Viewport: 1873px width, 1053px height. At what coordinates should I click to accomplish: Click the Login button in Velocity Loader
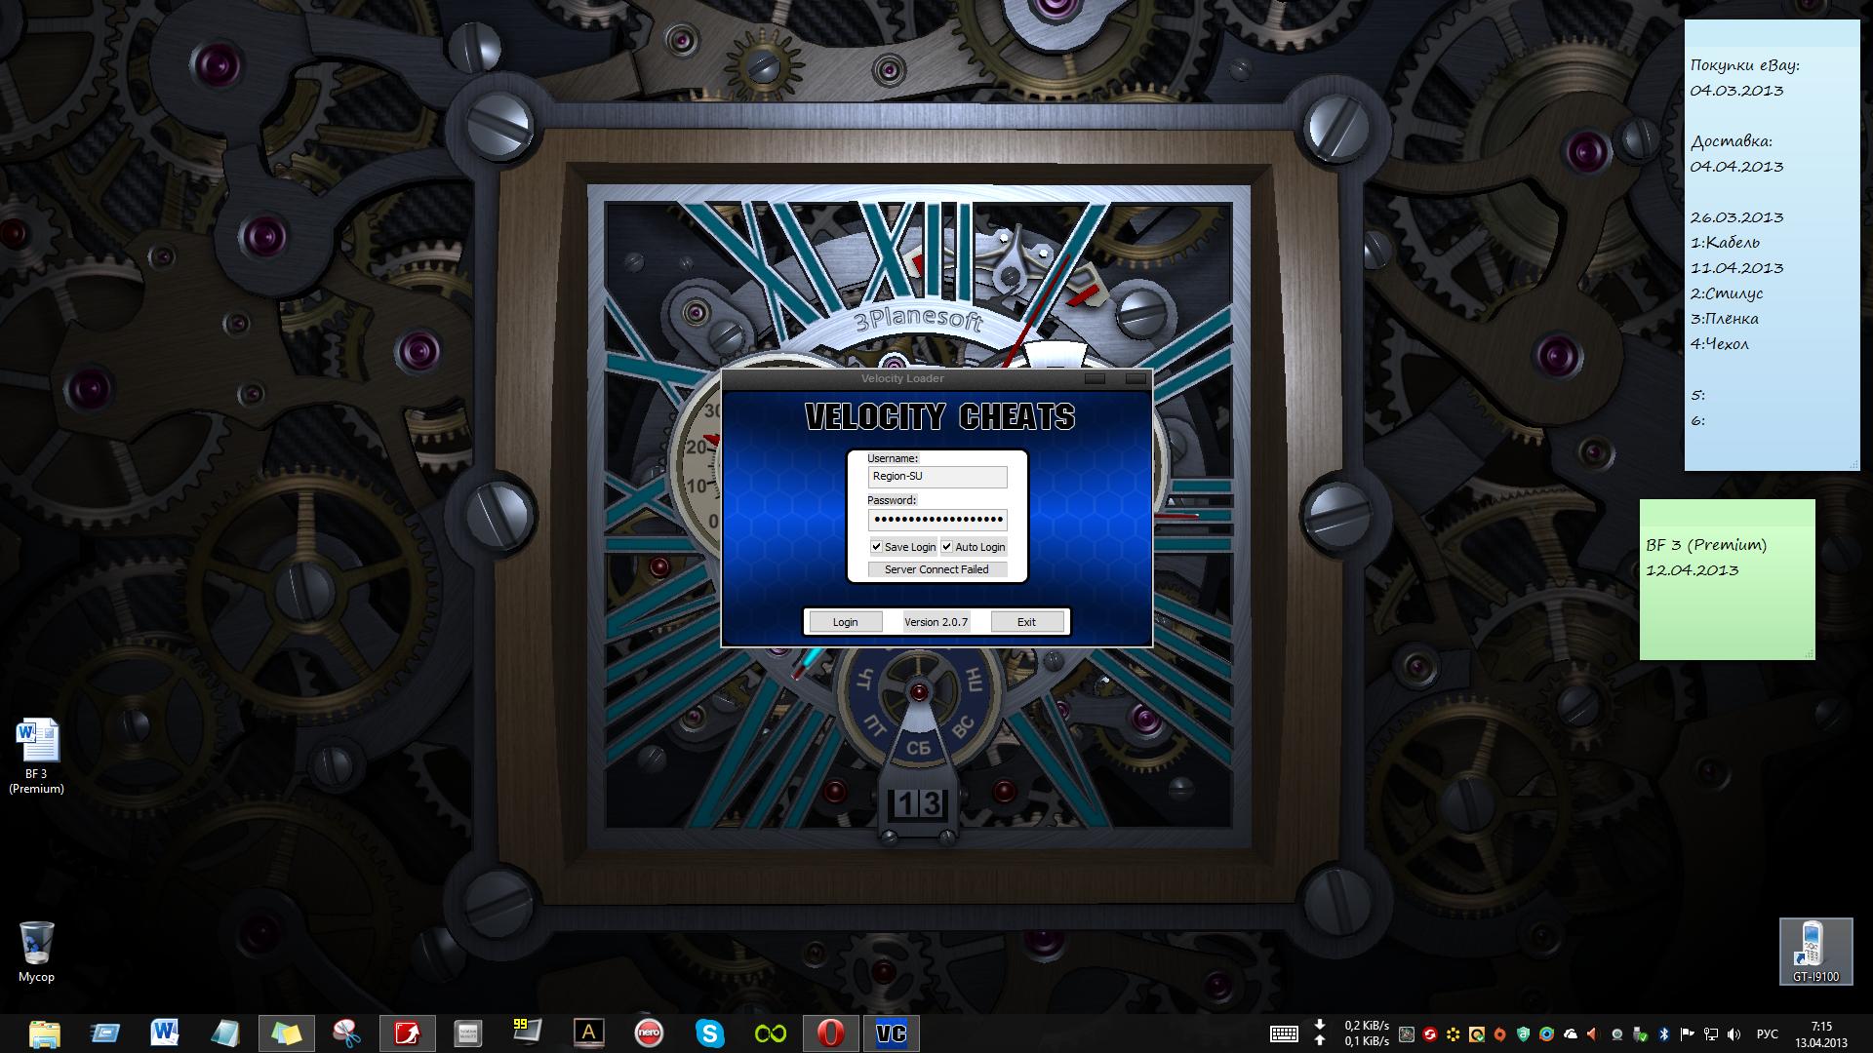(x=846, y=622)
